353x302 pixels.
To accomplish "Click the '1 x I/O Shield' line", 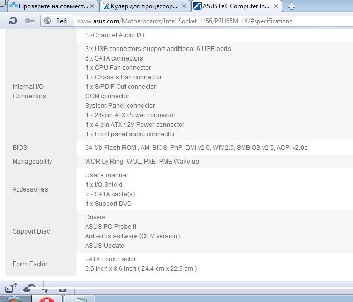I will tap(104, 185).
